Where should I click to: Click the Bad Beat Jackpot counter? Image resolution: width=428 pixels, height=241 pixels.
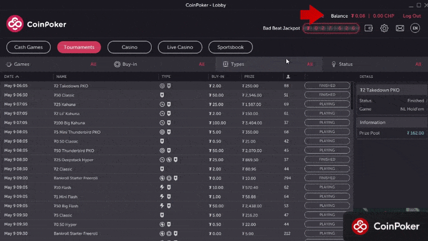330,28
